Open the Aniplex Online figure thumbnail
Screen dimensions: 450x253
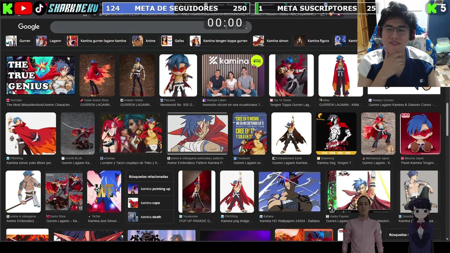137,75
